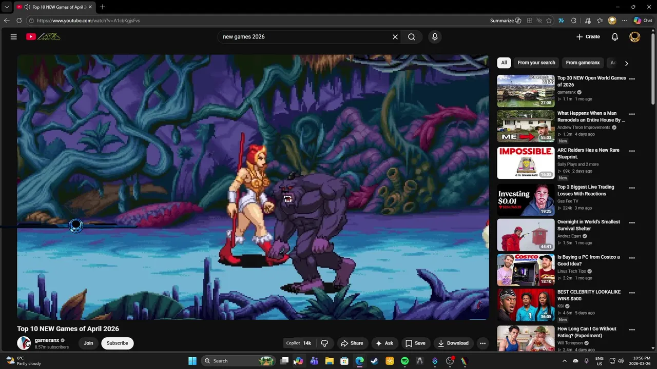The height and width of the screenshot is (369, 657).
Task: Open Edge's Summarize button
Action: click(x=506, y=20)
